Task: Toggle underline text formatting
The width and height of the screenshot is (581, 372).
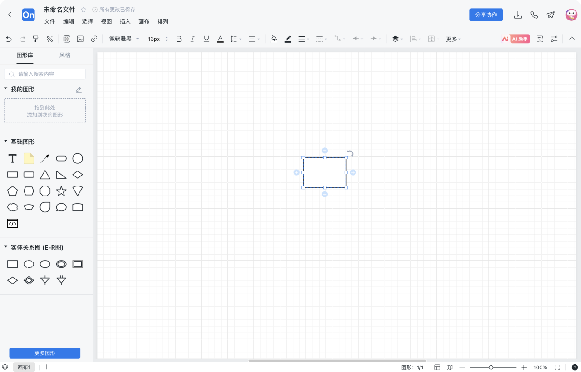Action: tap(207, 39)
